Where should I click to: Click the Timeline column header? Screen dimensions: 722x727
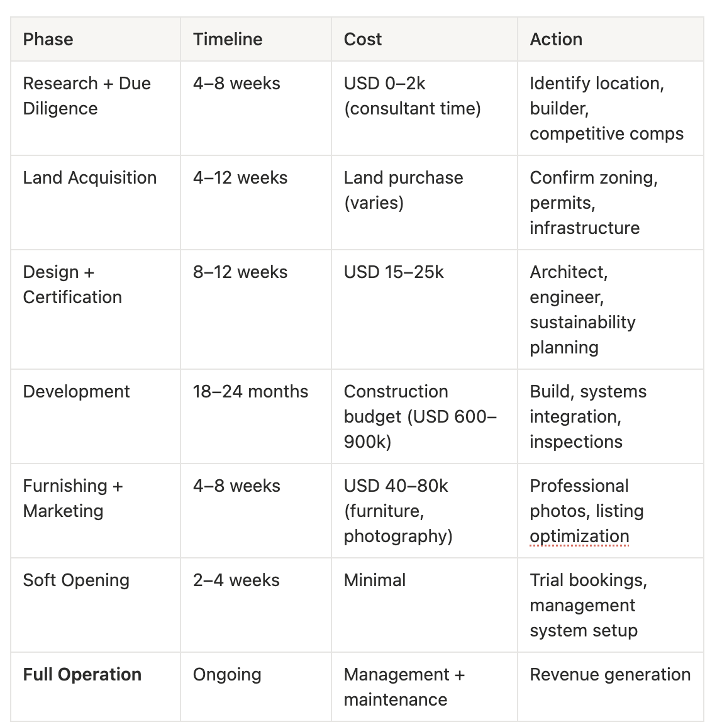coord(256,40)
